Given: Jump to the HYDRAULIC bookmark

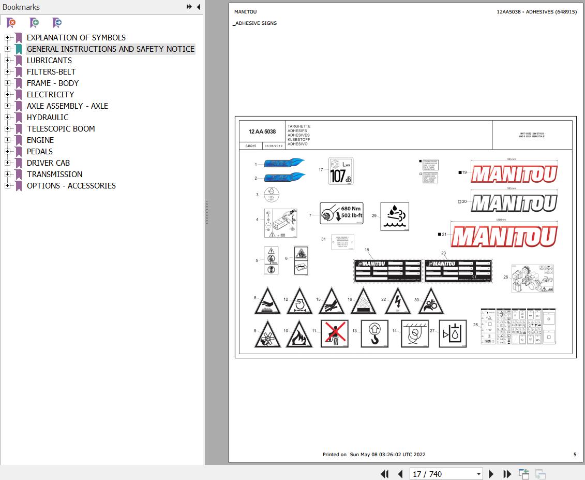Looking at the screenshot, I should tap(48, 118).
